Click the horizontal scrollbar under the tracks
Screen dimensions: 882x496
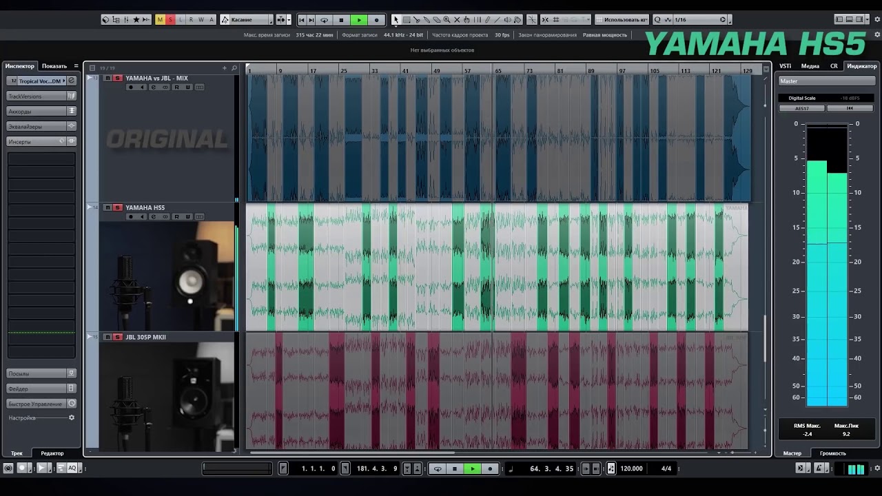352,453
